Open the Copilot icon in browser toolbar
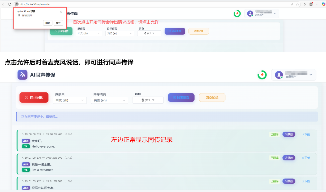 [x=323, y=4]
